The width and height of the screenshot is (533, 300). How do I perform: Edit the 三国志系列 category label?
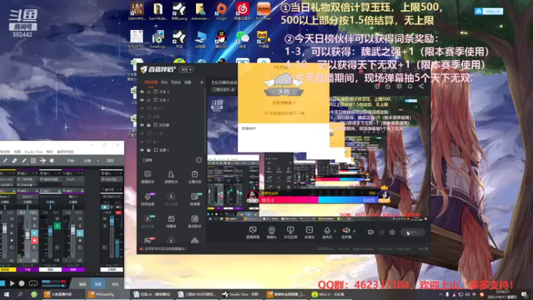(223, 90)
